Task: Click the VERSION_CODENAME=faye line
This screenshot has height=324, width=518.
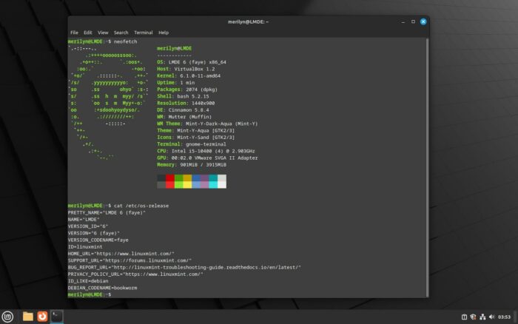Action: click(x=98, y=240)
